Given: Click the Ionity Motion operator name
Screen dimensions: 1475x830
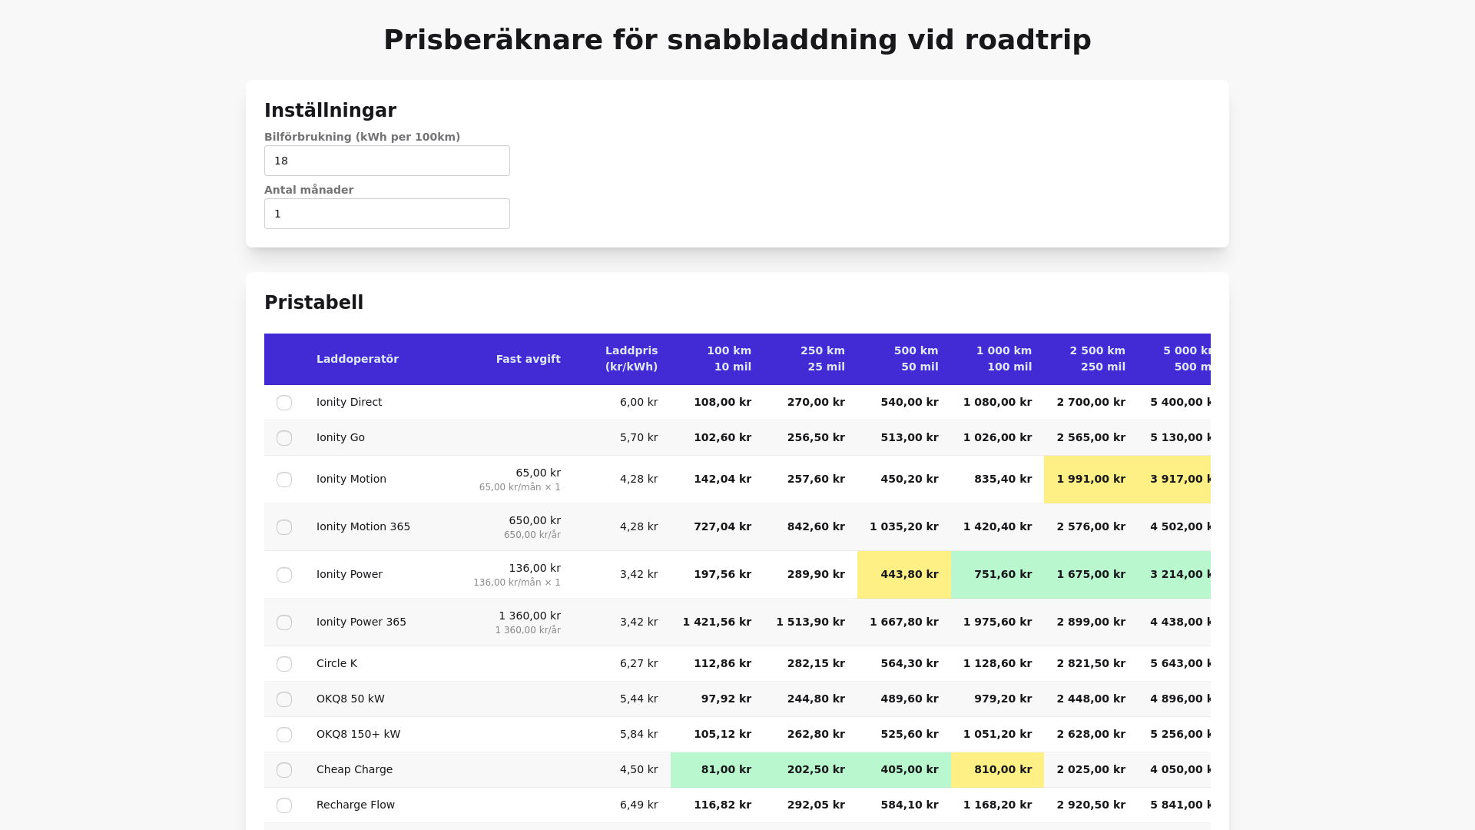Looking at the screenshot, I should click(x=351, y=479).
